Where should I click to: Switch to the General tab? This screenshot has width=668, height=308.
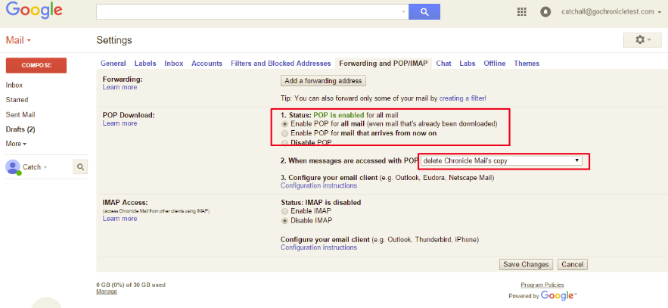click(113, 64)
